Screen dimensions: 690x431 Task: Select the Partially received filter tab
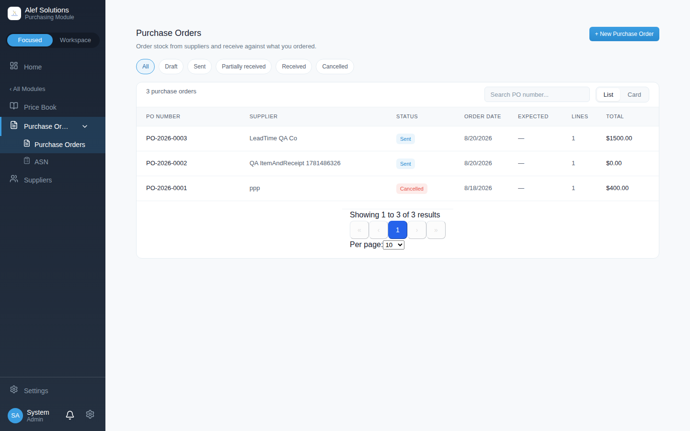click(243, 67)
